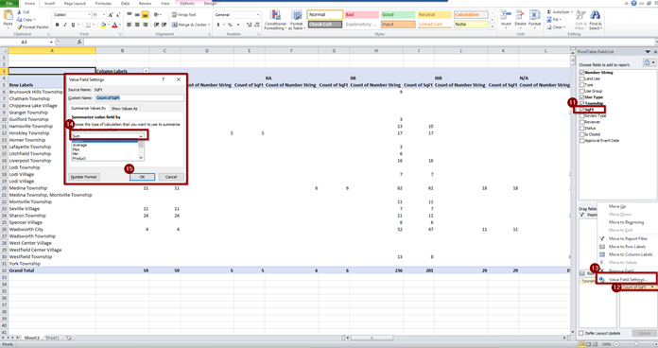Screen dimensions: 658x348
Task: Check the Approval Event Date field
Action: (x=582, y=141)
